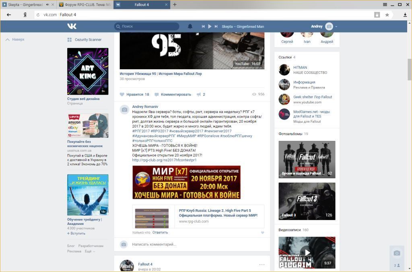412x272 pixels.
Task: Play the header audio track
Action: pyautogui.click(x=210, y=26)
